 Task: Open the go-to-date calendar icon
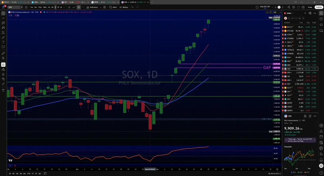coord(45,174)
